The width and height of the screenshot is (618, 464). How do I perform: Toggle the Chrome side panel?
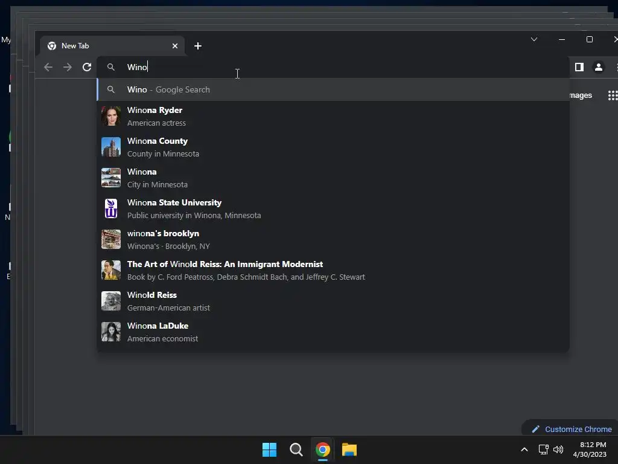(x=579, y=67)
